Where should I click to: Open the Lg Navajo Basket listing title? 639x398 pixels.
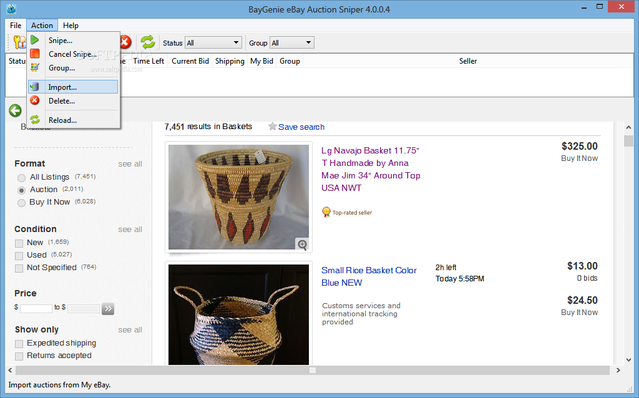(371, 169)
